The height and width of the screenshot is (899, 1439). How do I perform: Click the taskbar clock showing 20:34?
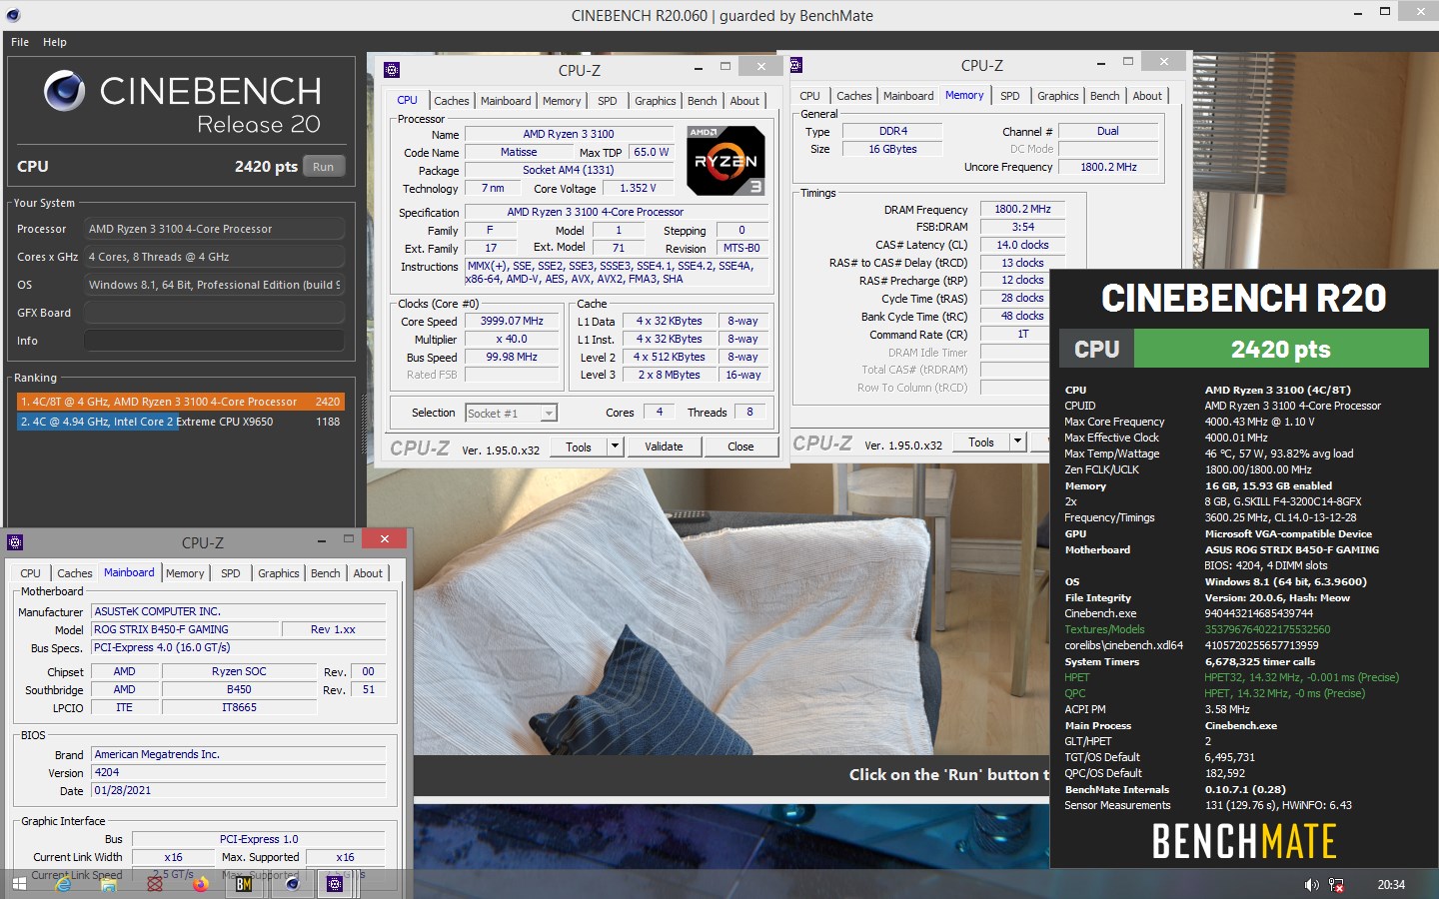point(1391,885)
